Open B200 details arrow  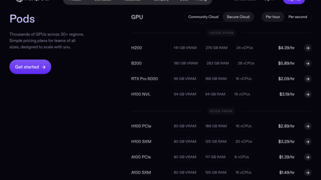[x=307, y=63]
